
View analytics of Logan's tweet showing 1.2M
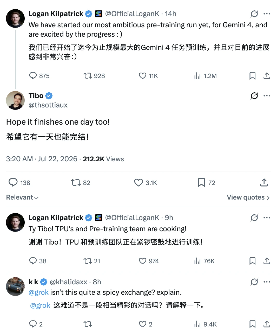pos(197,76)
